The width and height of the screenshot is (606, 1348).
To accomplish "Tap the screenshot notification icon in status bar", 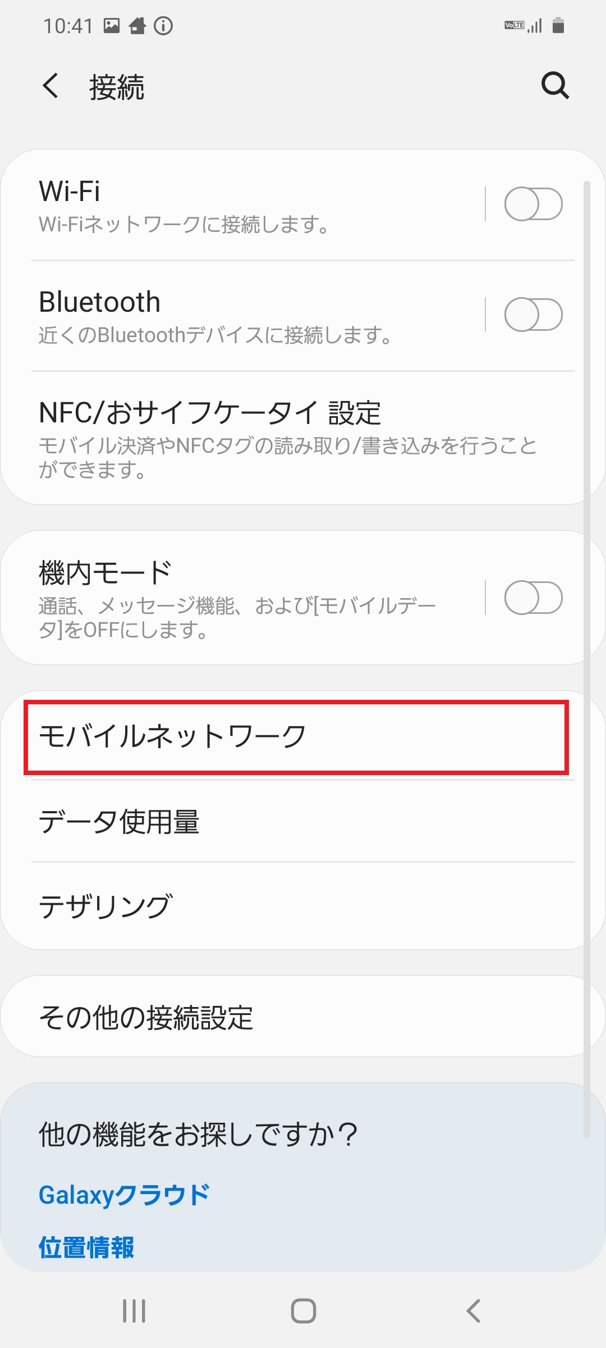I will [x=110, y=25].
